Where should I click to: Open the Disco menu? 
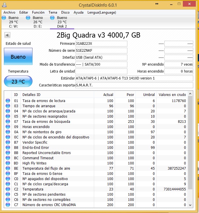pyautogui.click(x=65, y=12)
